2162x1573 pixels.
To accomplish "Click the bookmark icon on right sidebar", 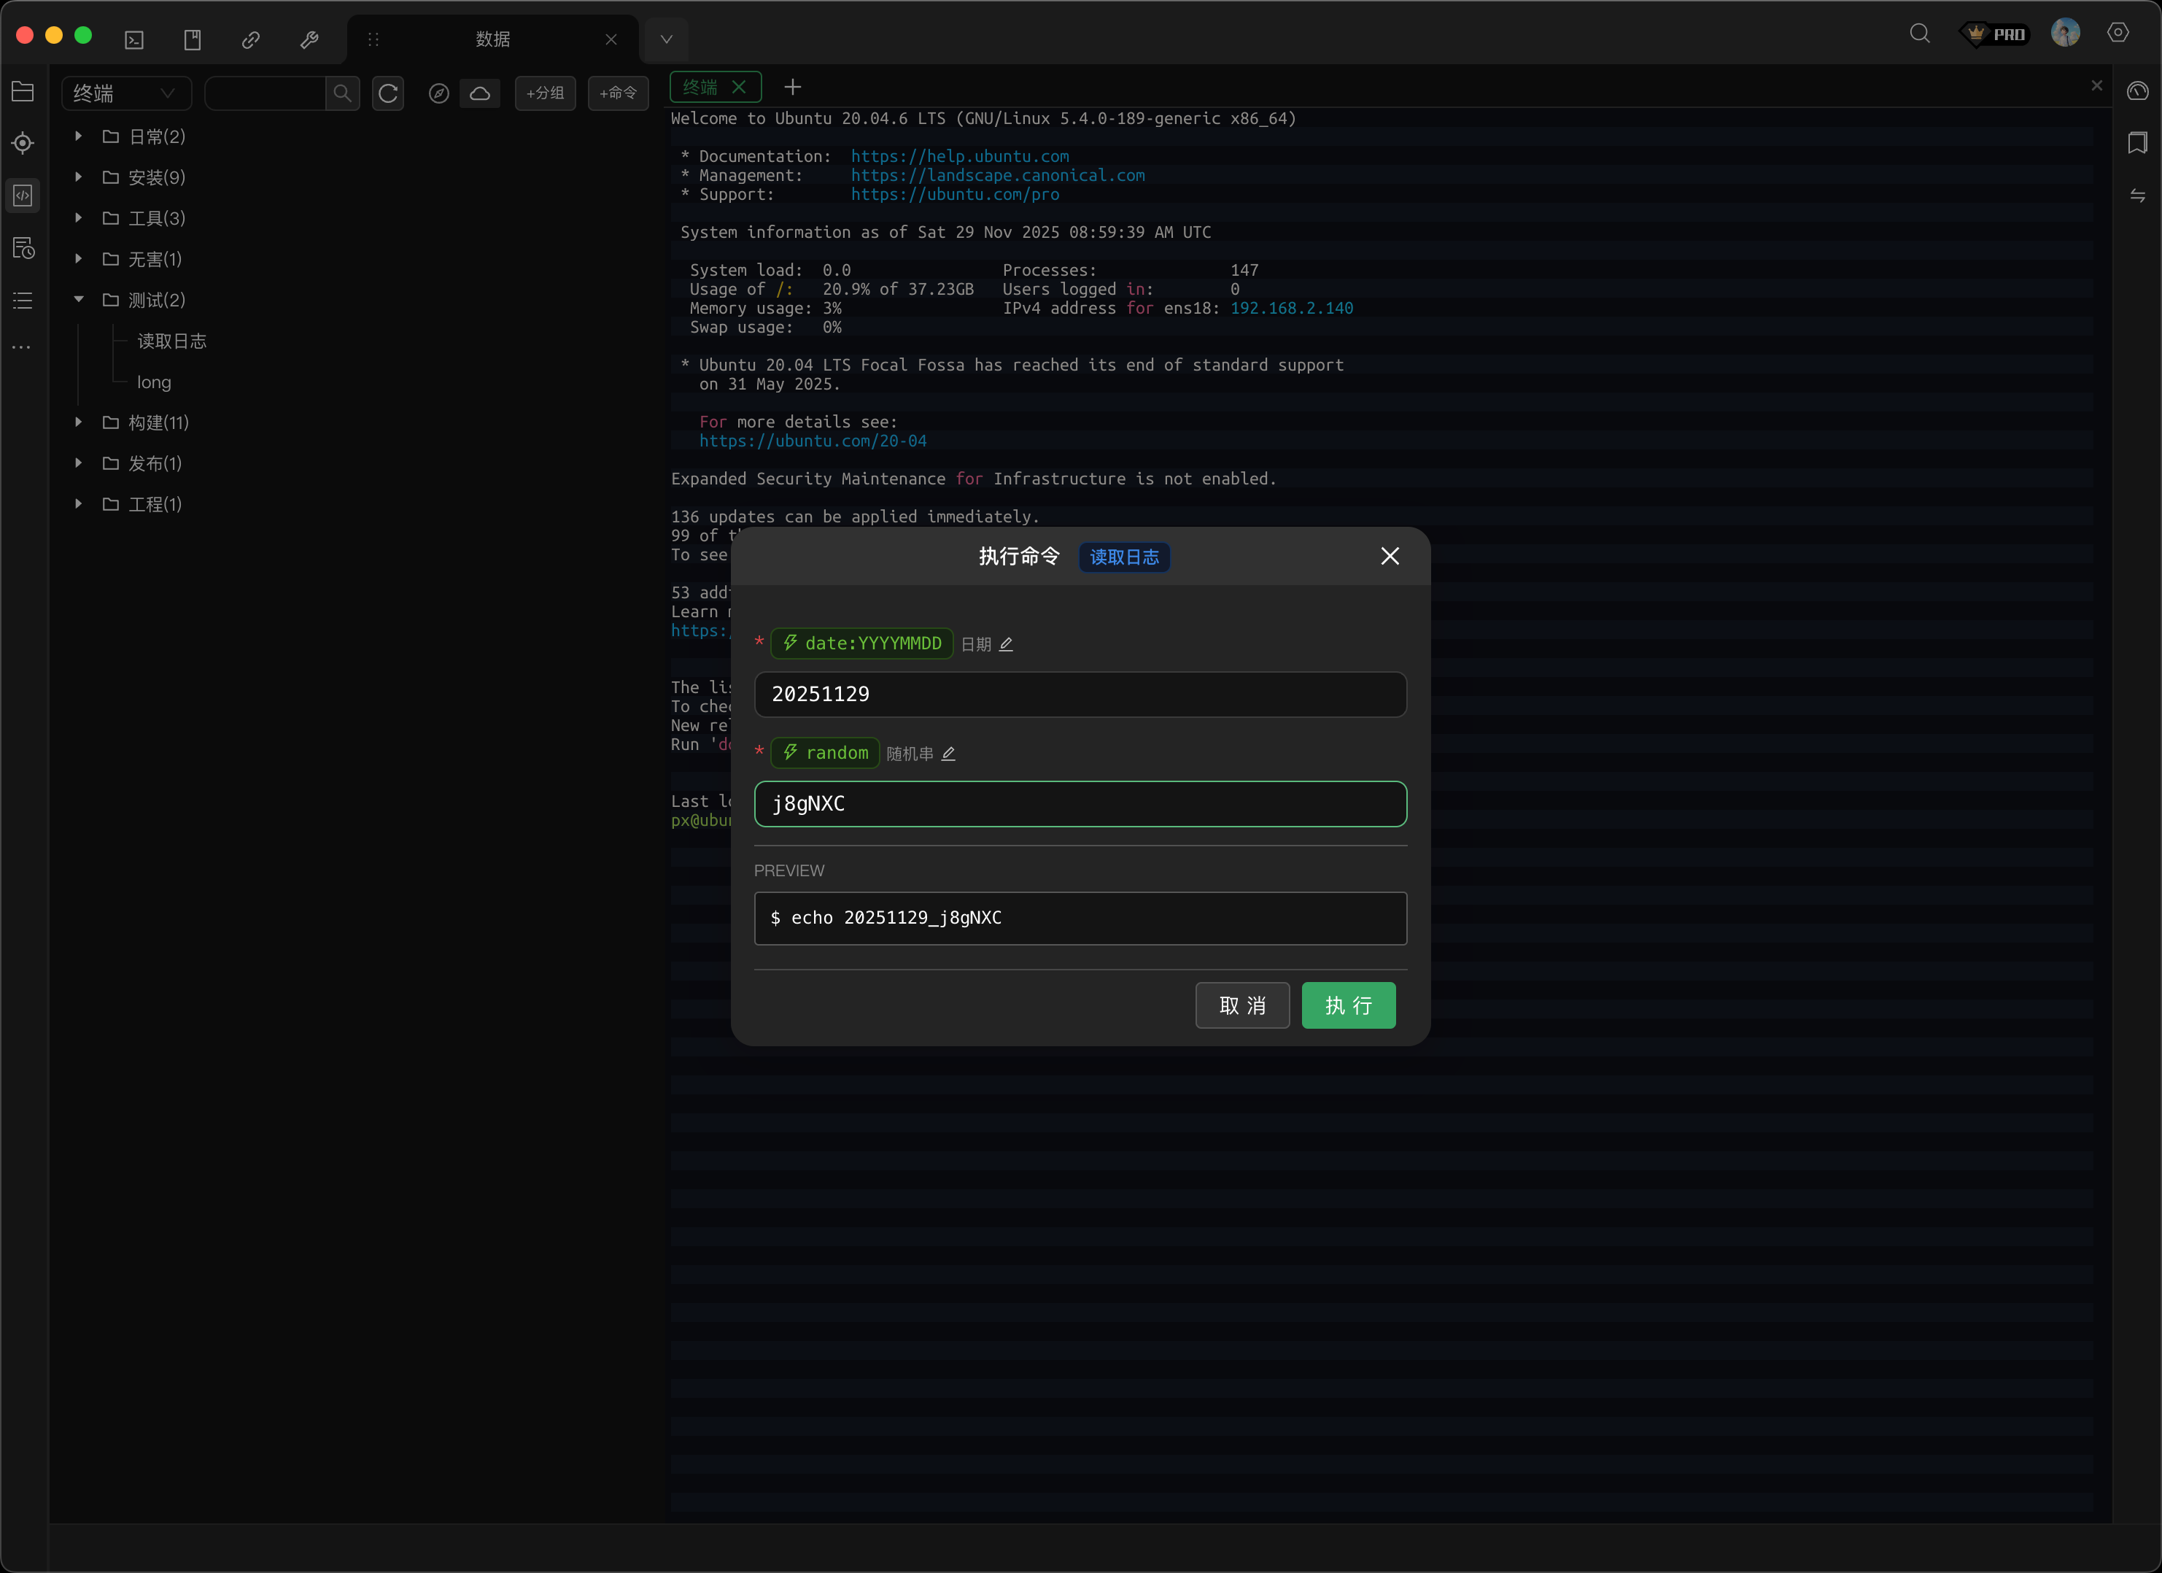I will pyautogui.click(x=2137, y=143).
